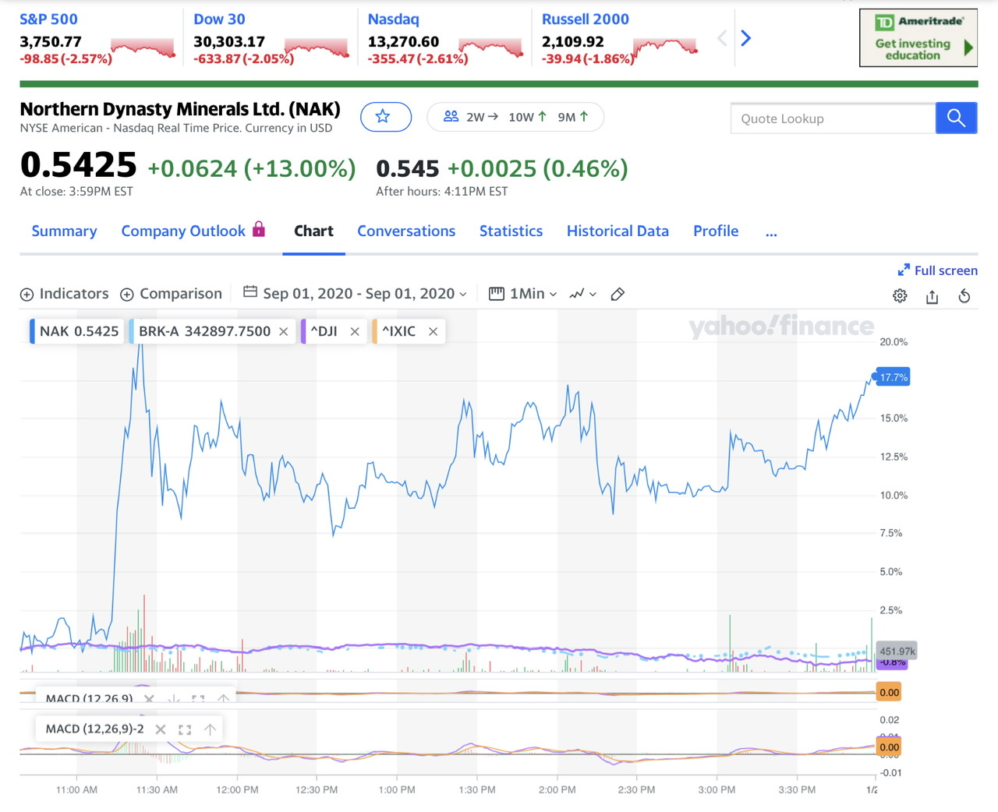
Task: Click the Full screen link
Action: pyautogui.click(x=937, y=270)
